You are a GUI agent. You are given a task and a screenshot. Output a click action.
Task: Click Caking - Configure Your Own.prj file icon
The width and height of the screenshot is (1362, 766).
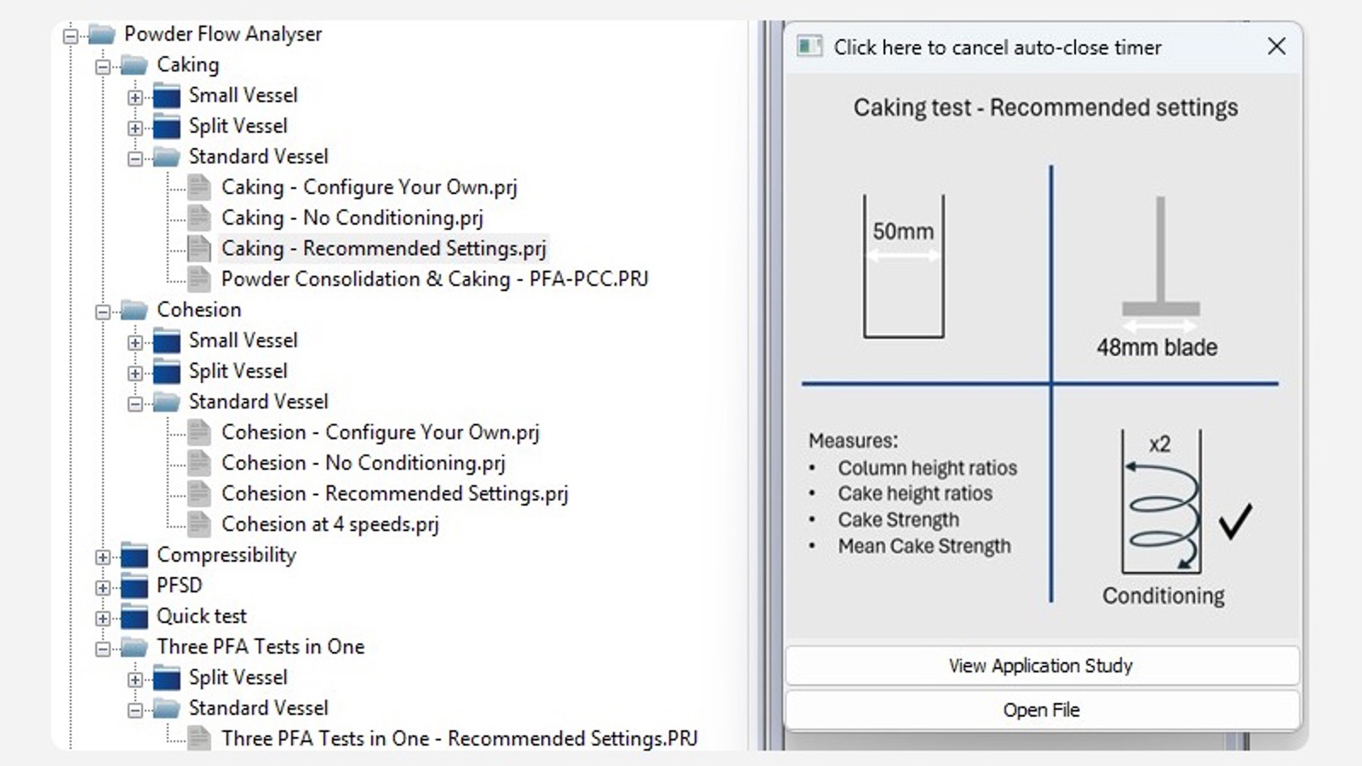[x=199, y=187]
